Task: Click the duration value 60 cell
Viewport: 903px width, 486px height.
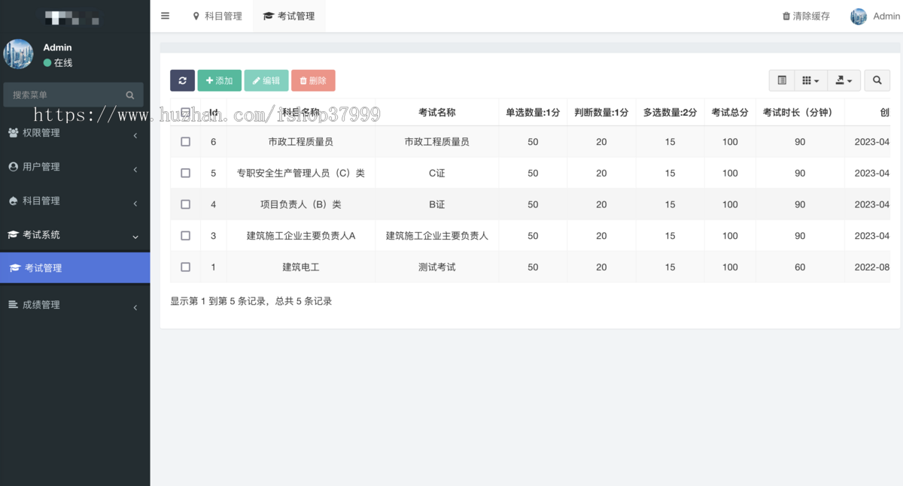Action: click(800, 267)
